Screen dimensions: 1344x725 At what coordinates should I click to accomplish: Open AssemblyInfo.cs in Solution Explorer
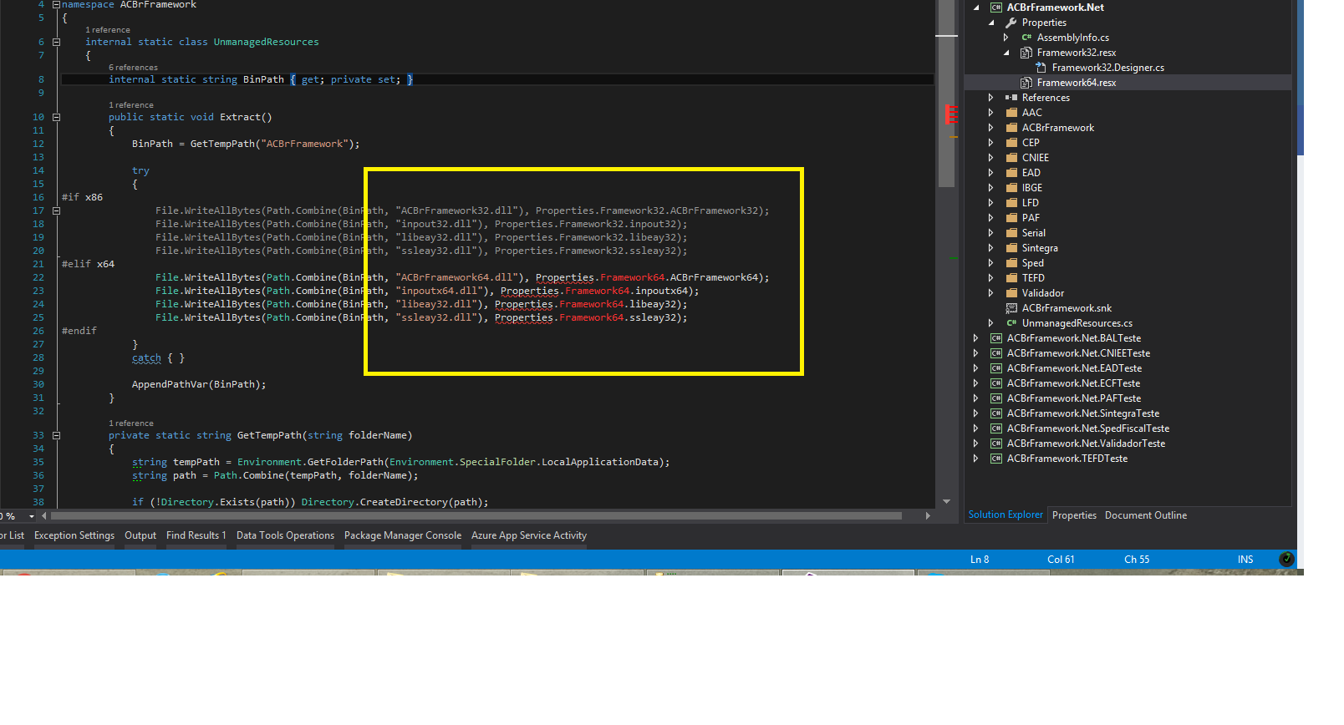(1072, 38)
